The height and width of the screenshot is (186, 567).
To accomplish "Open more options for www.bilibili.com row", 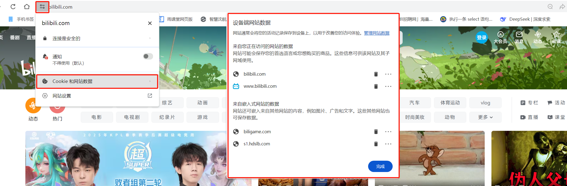I will pos(388,86).
